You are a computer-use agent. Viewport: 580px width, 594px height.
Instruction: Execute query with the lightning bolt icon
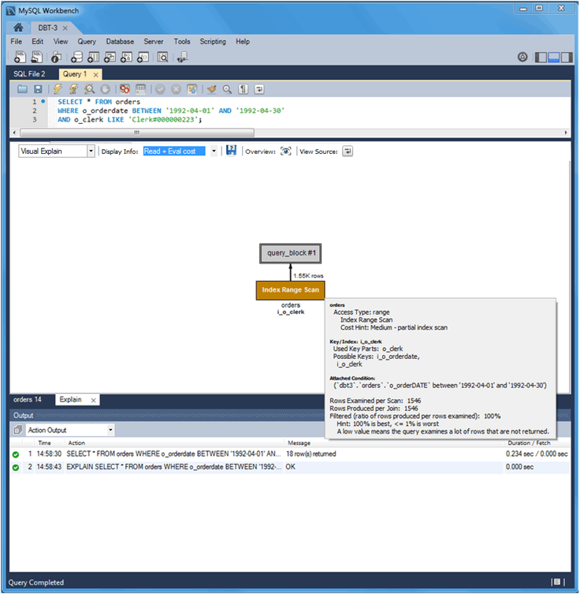coord(58,89)
